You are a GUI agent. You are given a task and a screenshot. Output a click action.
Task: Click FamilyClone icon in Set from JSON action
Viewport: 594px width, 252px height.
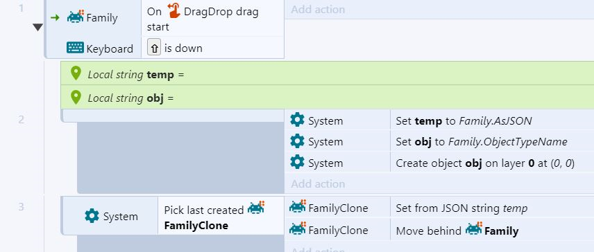click(x=298, y=207)
